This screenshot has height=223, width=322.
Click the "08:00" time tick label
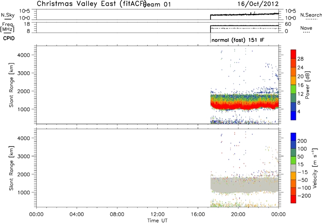point(117,215)
